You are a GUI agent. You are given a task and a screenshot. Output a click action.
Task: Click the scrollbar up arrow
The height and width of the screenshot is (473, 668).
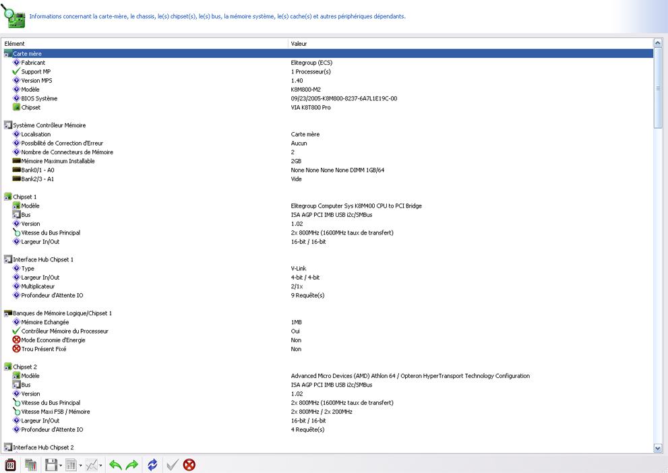click(x=658, y=44)
